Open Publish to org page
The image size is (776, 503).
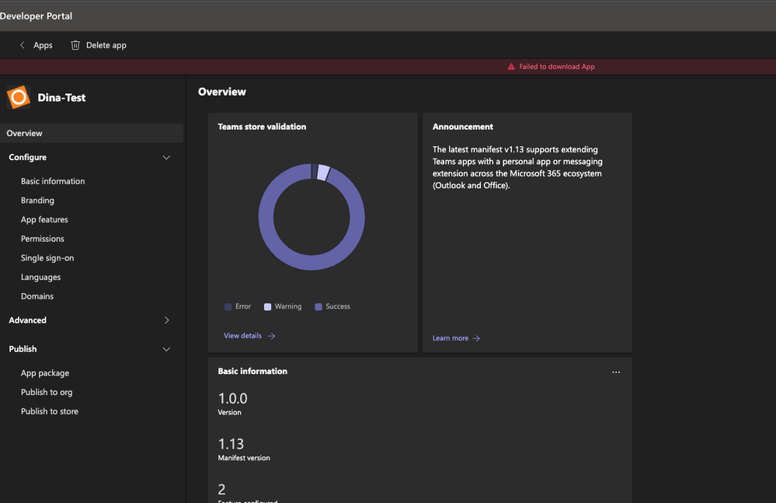click(x=47, y=392)
